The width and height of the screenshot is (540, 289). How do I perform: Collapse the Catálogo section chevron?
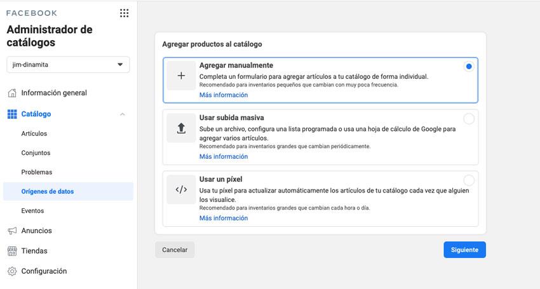tap(122, 114)
